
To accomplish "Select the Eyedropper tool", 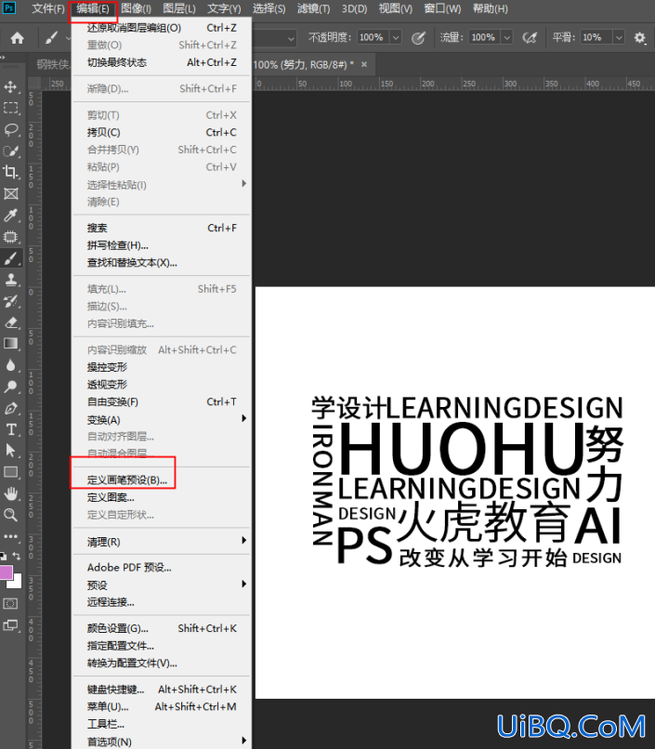I will tap(10, 215).
